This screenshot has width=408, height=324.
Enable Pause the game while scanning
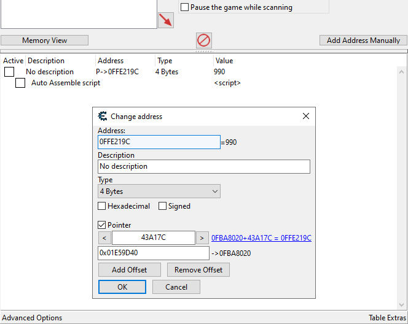coord(184,7)
